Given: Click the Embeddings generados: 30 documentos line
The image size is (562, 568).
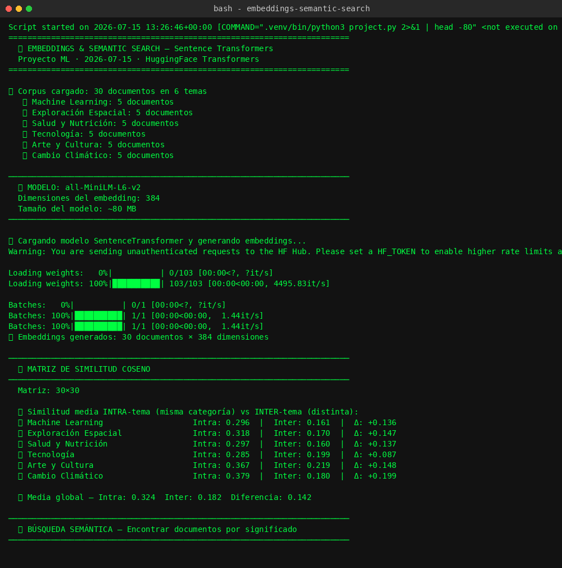Looking at the screenshot, I should tap(139, 337).
